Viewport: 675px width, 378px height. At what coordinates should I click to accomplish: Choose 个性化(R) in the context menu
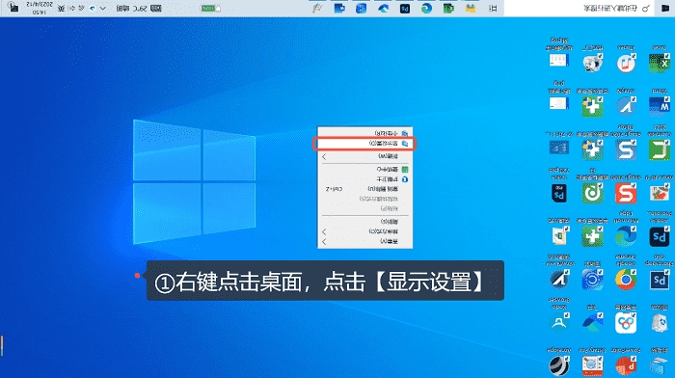(365, 133)
